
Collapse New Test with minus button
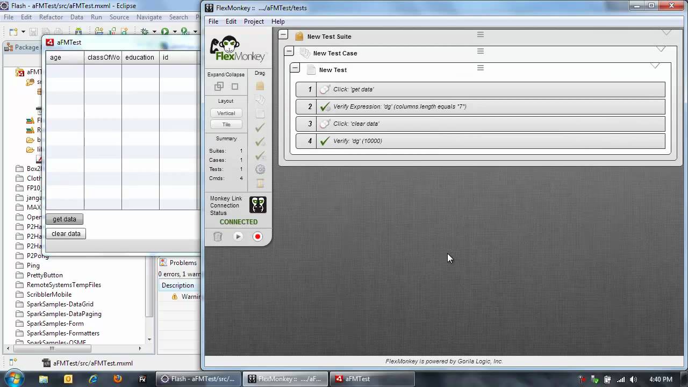(295, 68)
